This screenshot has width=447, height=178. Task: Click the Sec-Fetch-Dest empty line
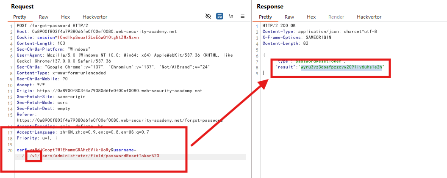tap(43, 109)
